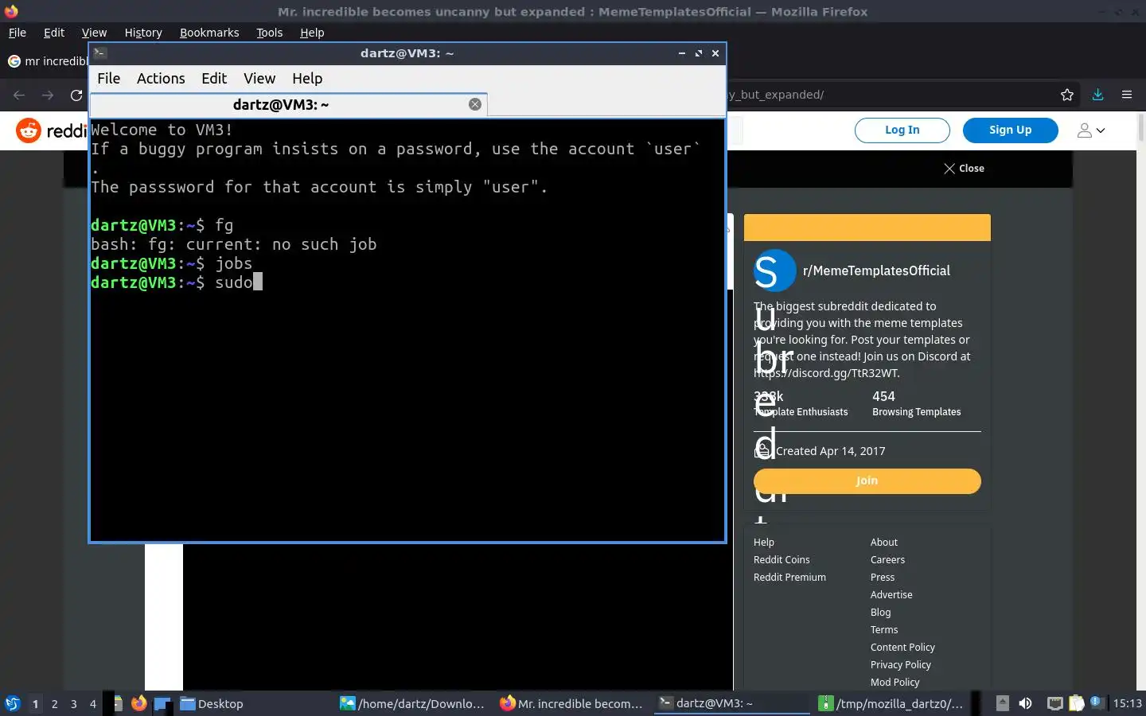Viewport: 1146px width, 716px height.
Task: Open Firefox Bookmarks menu
Action: [209, 33]
